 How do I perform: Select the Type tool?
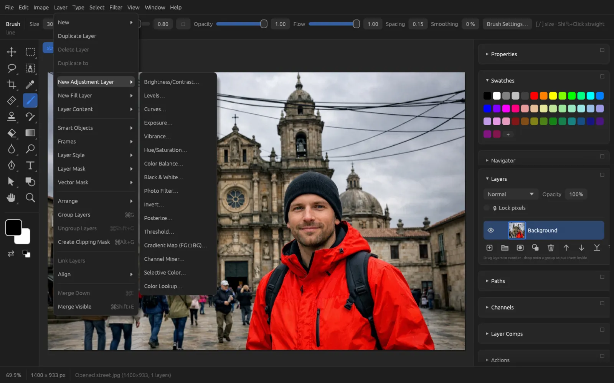[30, 165]
